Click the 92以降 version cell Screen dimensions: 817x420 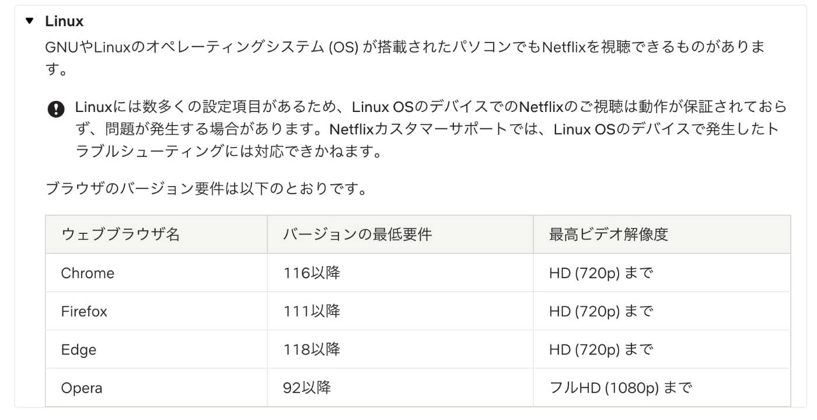pyautogui.click(x=307, y=388)
